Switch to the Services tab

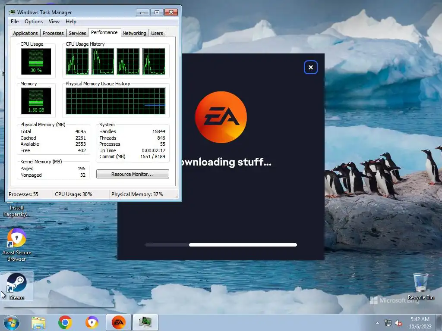[x=77, y=33]
